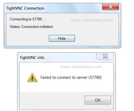Close the TightVNC info dialog
Image resolution: width=134 pixels, height=111 pixels.
[105, 56]
